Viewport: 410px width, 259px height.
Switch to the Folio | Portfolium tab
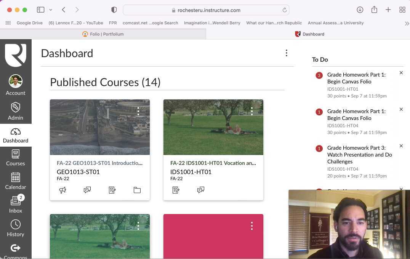pos(103,34)
